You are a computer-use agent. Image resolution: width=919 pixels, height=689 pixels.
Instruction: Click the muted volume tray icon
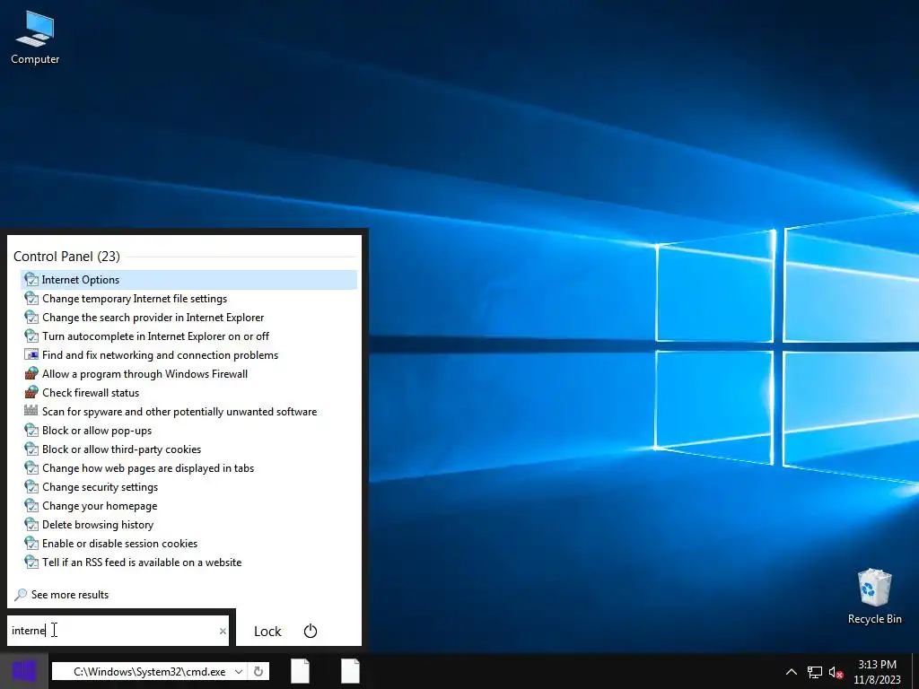tap(836, 672)
